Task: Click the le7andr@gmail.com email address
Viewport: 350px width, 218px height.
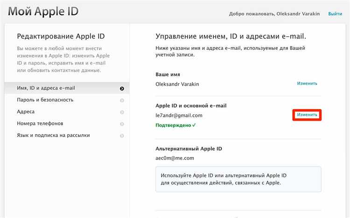Action: pyautogui.click(x=179, y=116)
